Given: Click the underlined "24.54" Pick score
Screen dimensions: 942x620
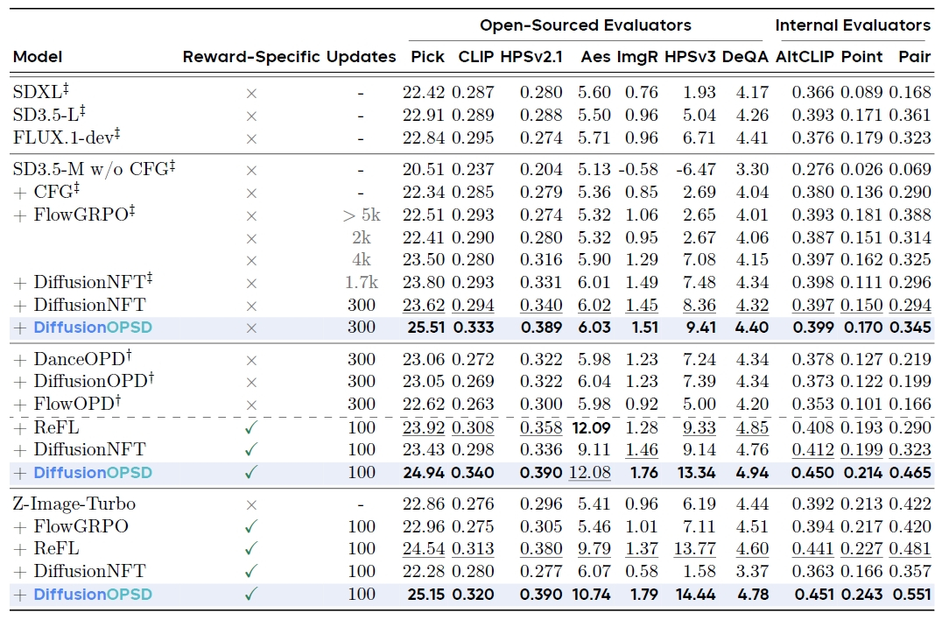Looking at the screenshot, I should click(424, 548).
